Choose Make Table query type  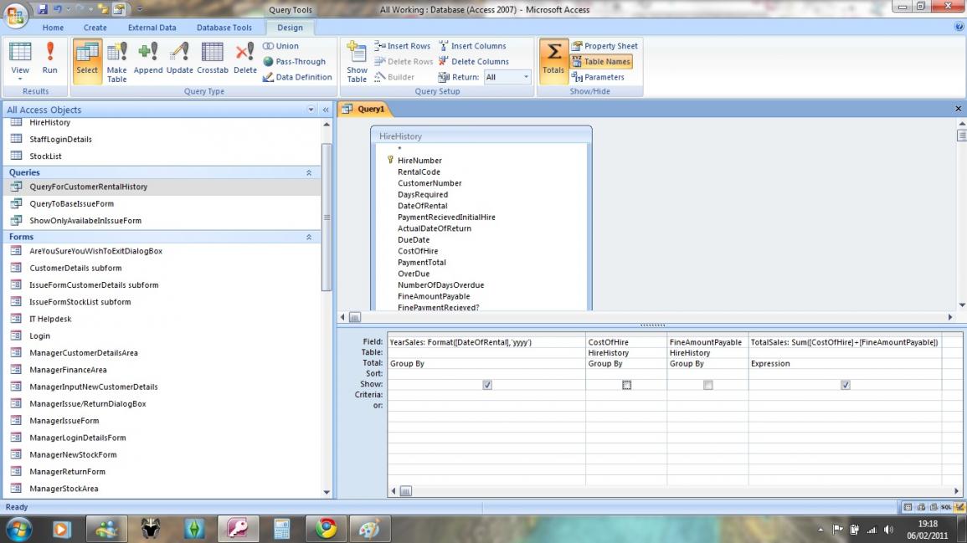[x=116, y=62]
